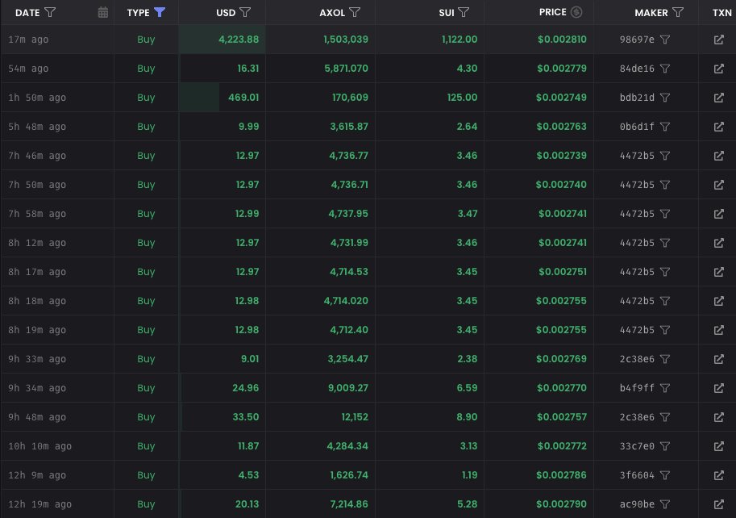
Task: Open maker address ac90be
Action: pos(637,504)
